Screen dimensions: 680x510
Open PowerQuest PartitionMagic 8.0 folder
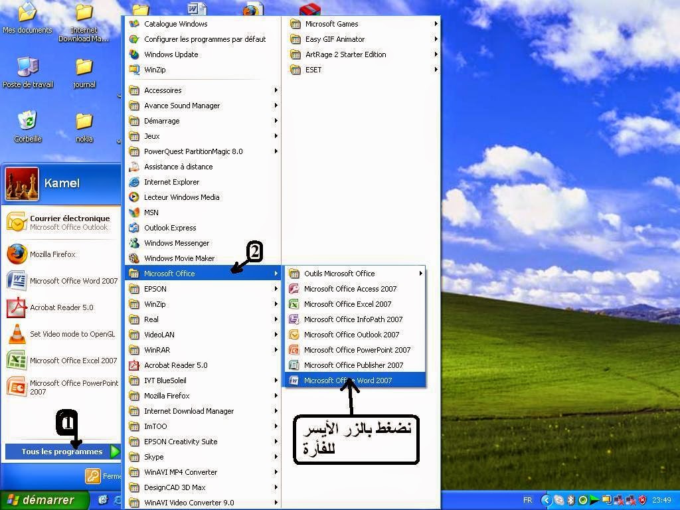tap(203, 151)
